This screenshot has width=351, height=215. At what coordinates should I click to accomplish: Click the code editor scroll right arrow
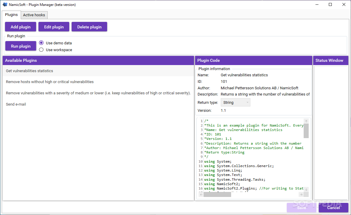(301, 195)
